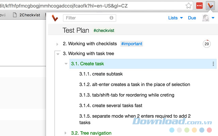
Task: Select the '3.1. Create task' row
Action: tap(143, 64)
